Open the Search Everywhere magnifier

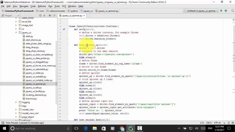pyautogui.click(x=232, y=11)
